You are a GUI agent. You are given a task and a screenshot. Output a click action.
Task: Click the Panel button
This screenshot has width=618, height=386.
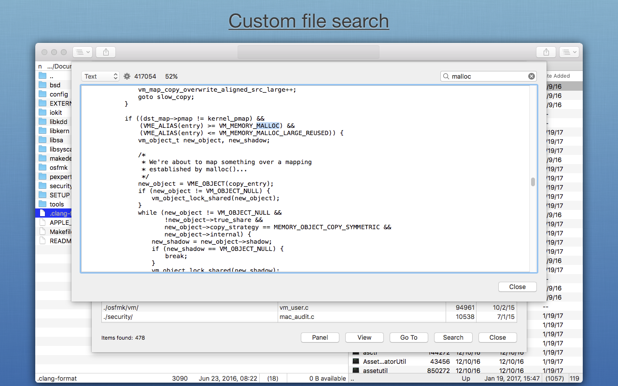tap(320, 337)
